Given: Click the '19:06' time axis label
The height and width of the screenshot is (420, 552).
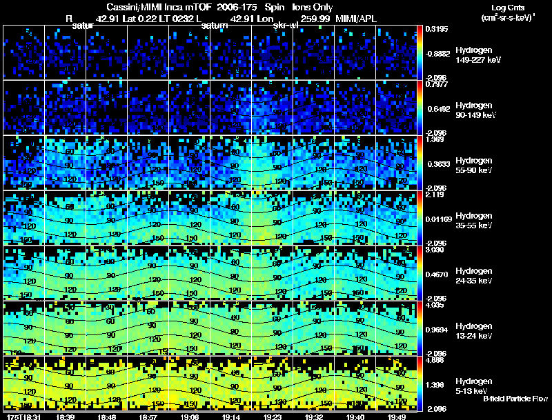Looking at the screenshot, I should pyautogui.click(x=189, y=417).
